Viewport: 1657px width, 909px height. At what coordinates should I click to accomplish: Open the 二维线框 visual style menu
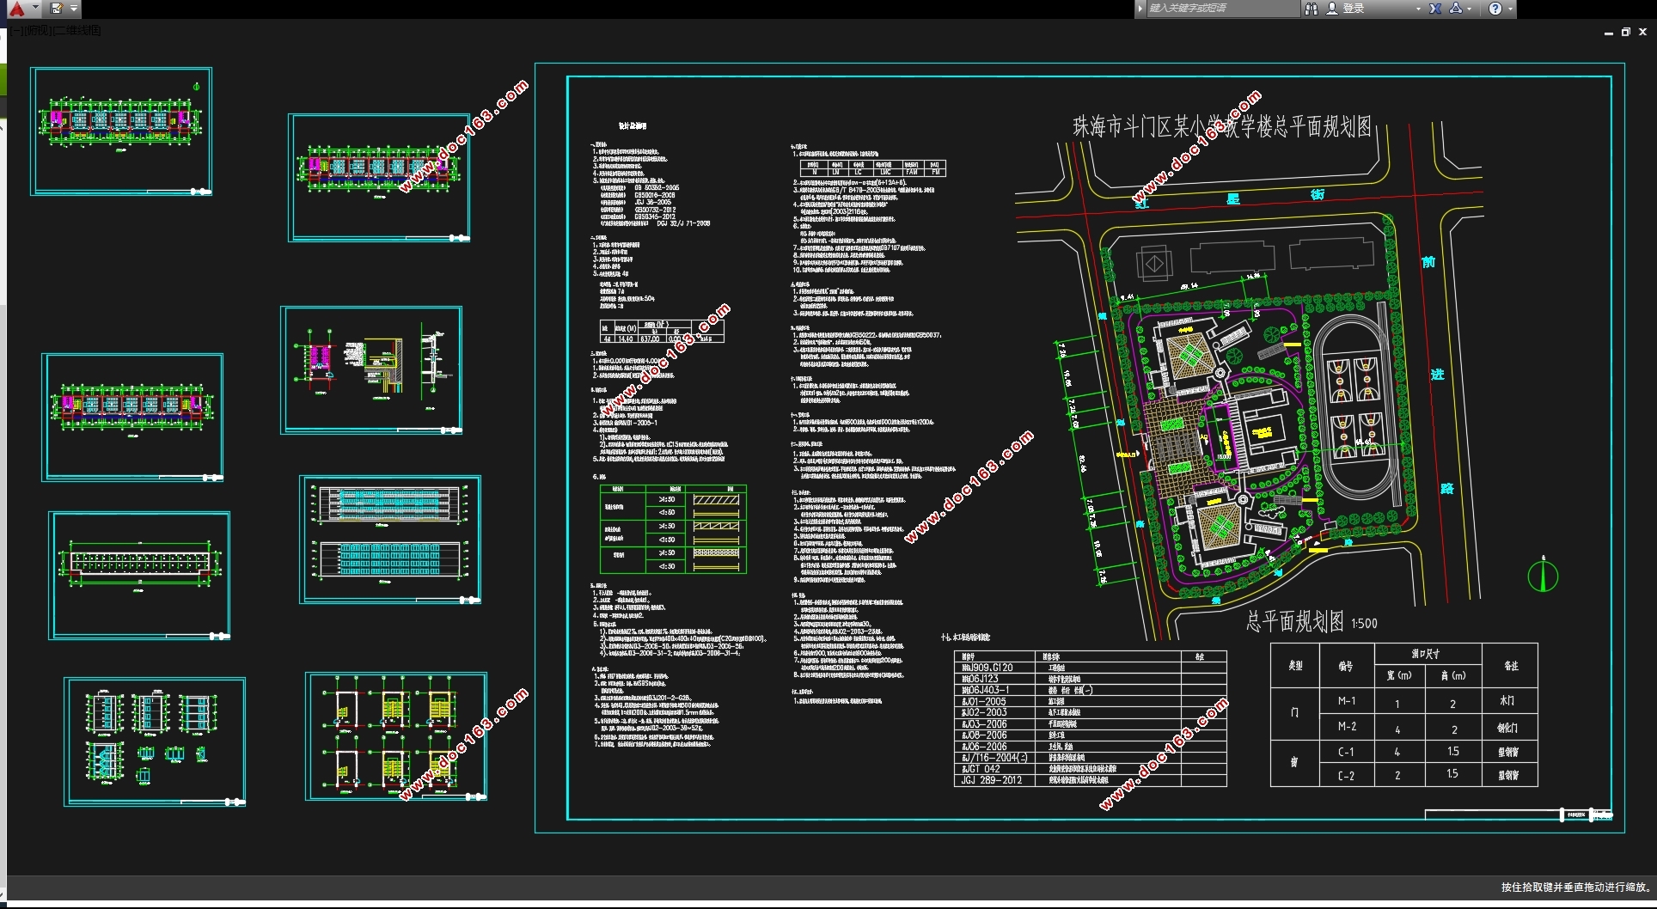(78, 31)
